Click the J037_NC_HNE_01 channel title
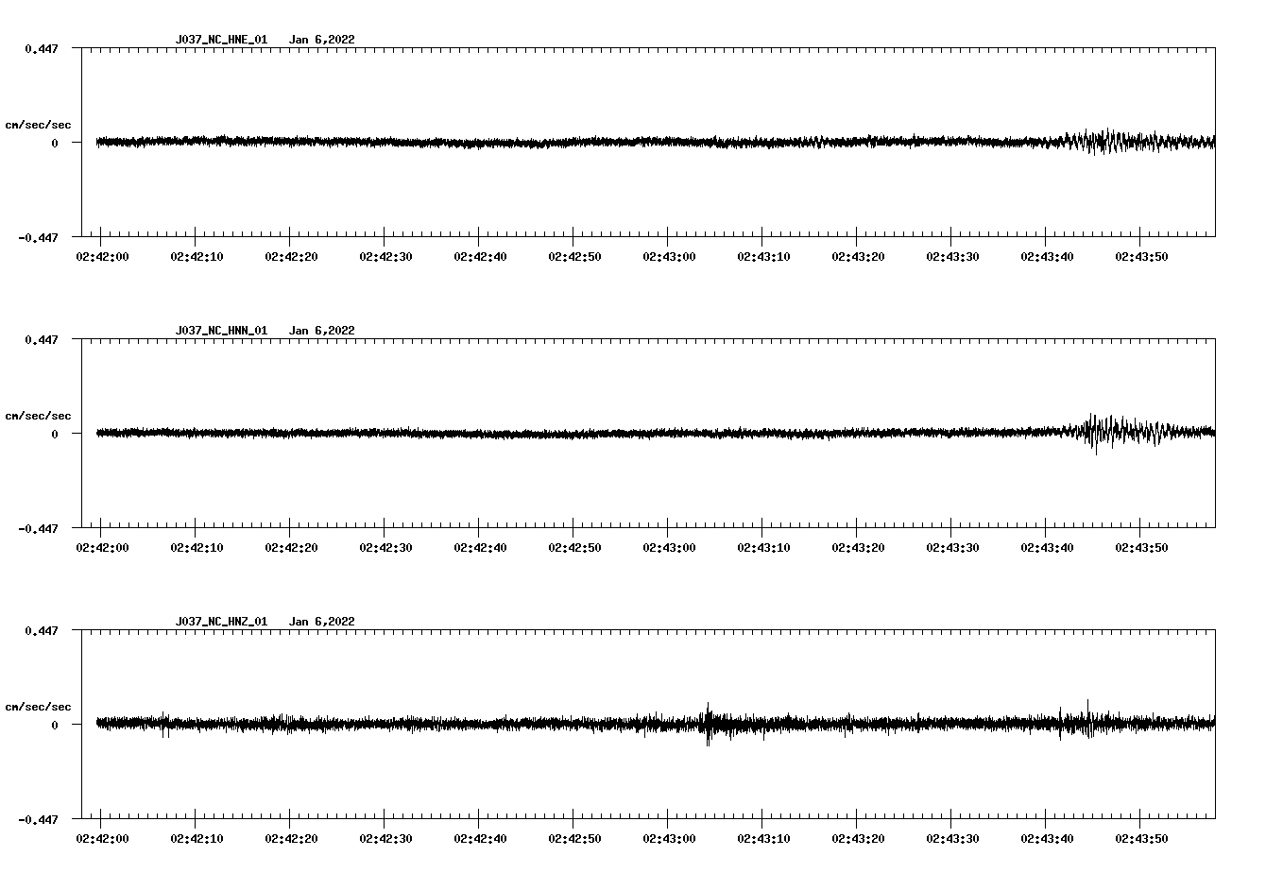The image size is (1283, 873). click(221, 40)
